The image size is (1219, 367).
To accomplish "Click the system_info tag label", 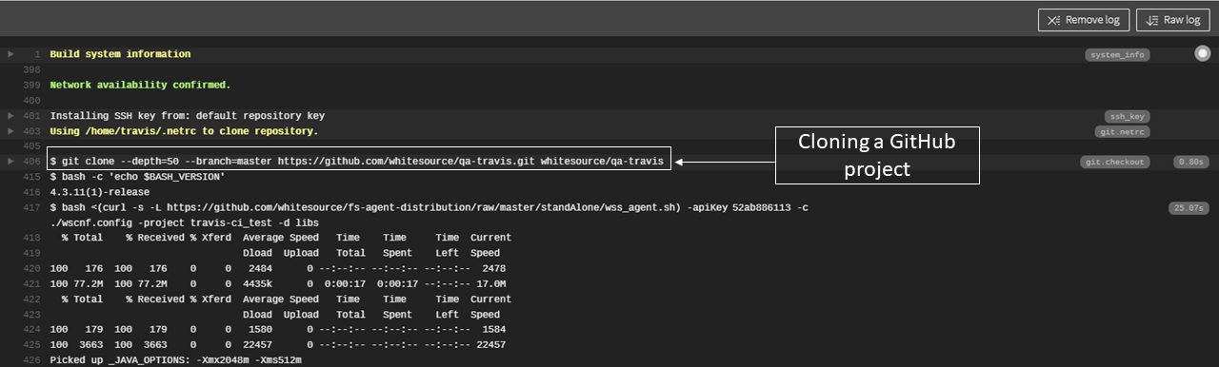I will pos(1117,55).
